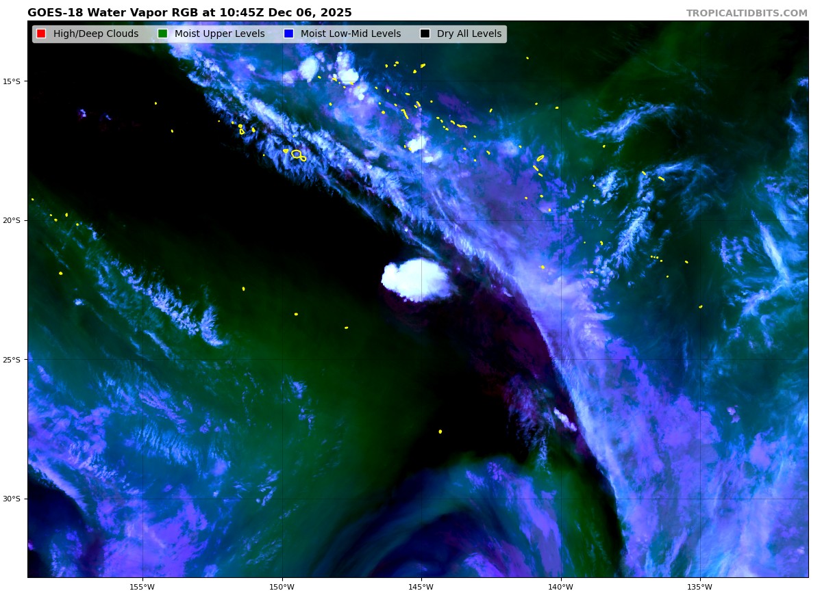Click the 20°S latitude axis label

pos(12,220)
